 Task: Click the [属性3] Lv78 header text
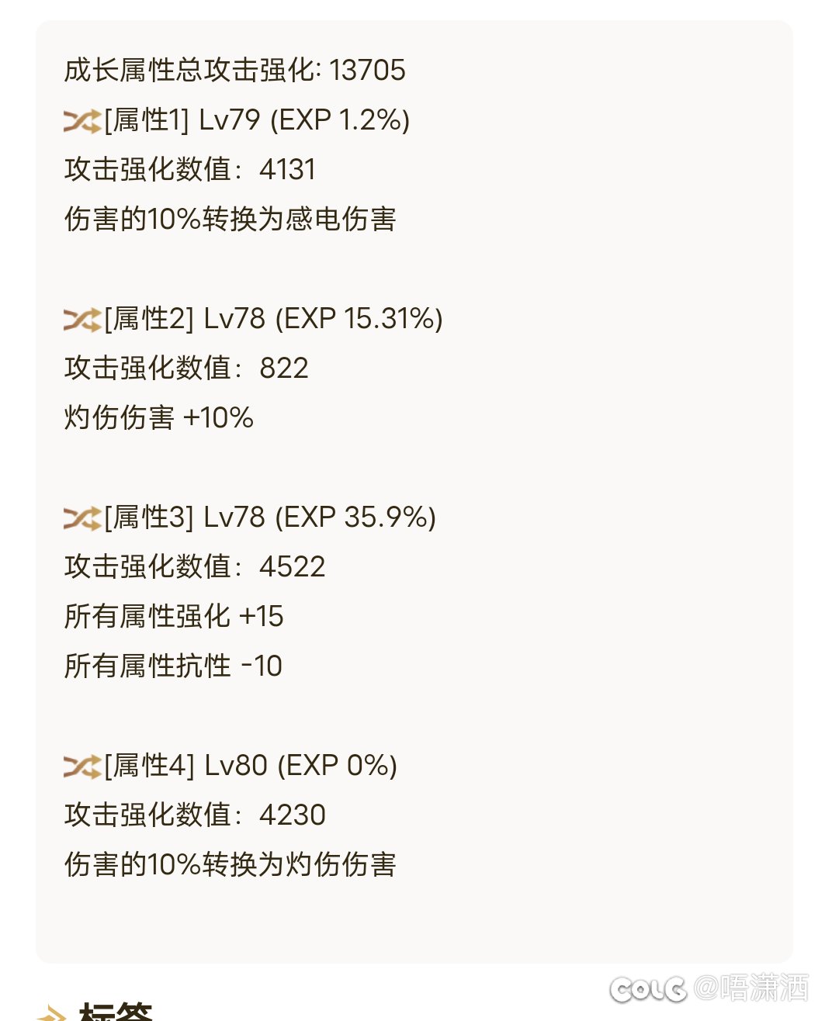tap(270, 517)
